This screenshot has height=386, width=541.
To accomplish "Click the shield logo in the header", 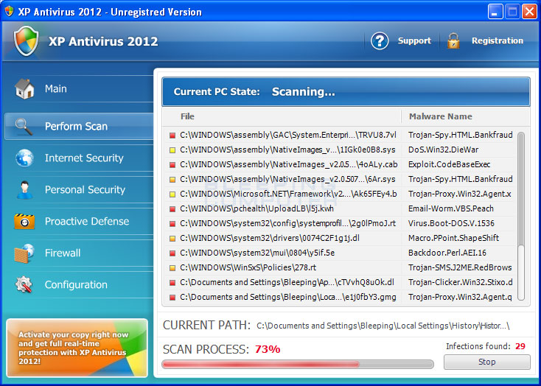I will coord(27,41).
